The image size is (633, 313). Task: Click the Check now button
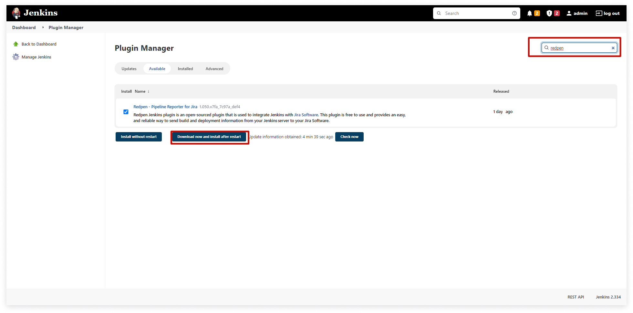coord(349,137)
